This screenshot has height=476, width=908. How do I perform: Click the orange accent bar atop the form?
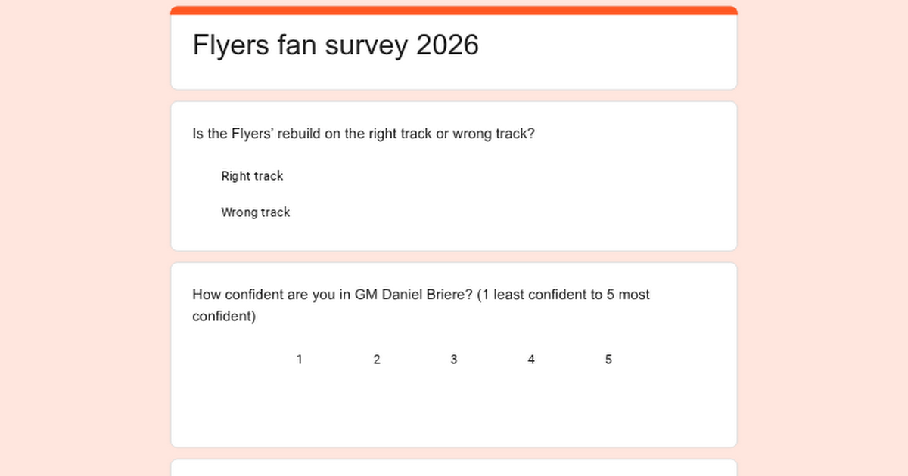[x=454, y=10]
